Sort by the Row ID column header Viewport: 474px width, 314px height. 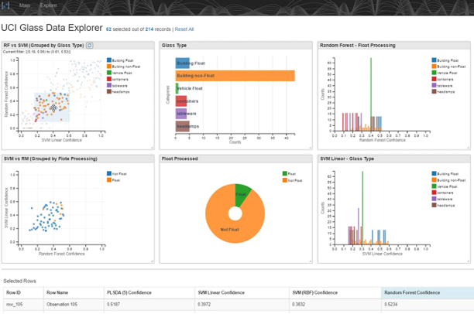[x=23, y=293]
